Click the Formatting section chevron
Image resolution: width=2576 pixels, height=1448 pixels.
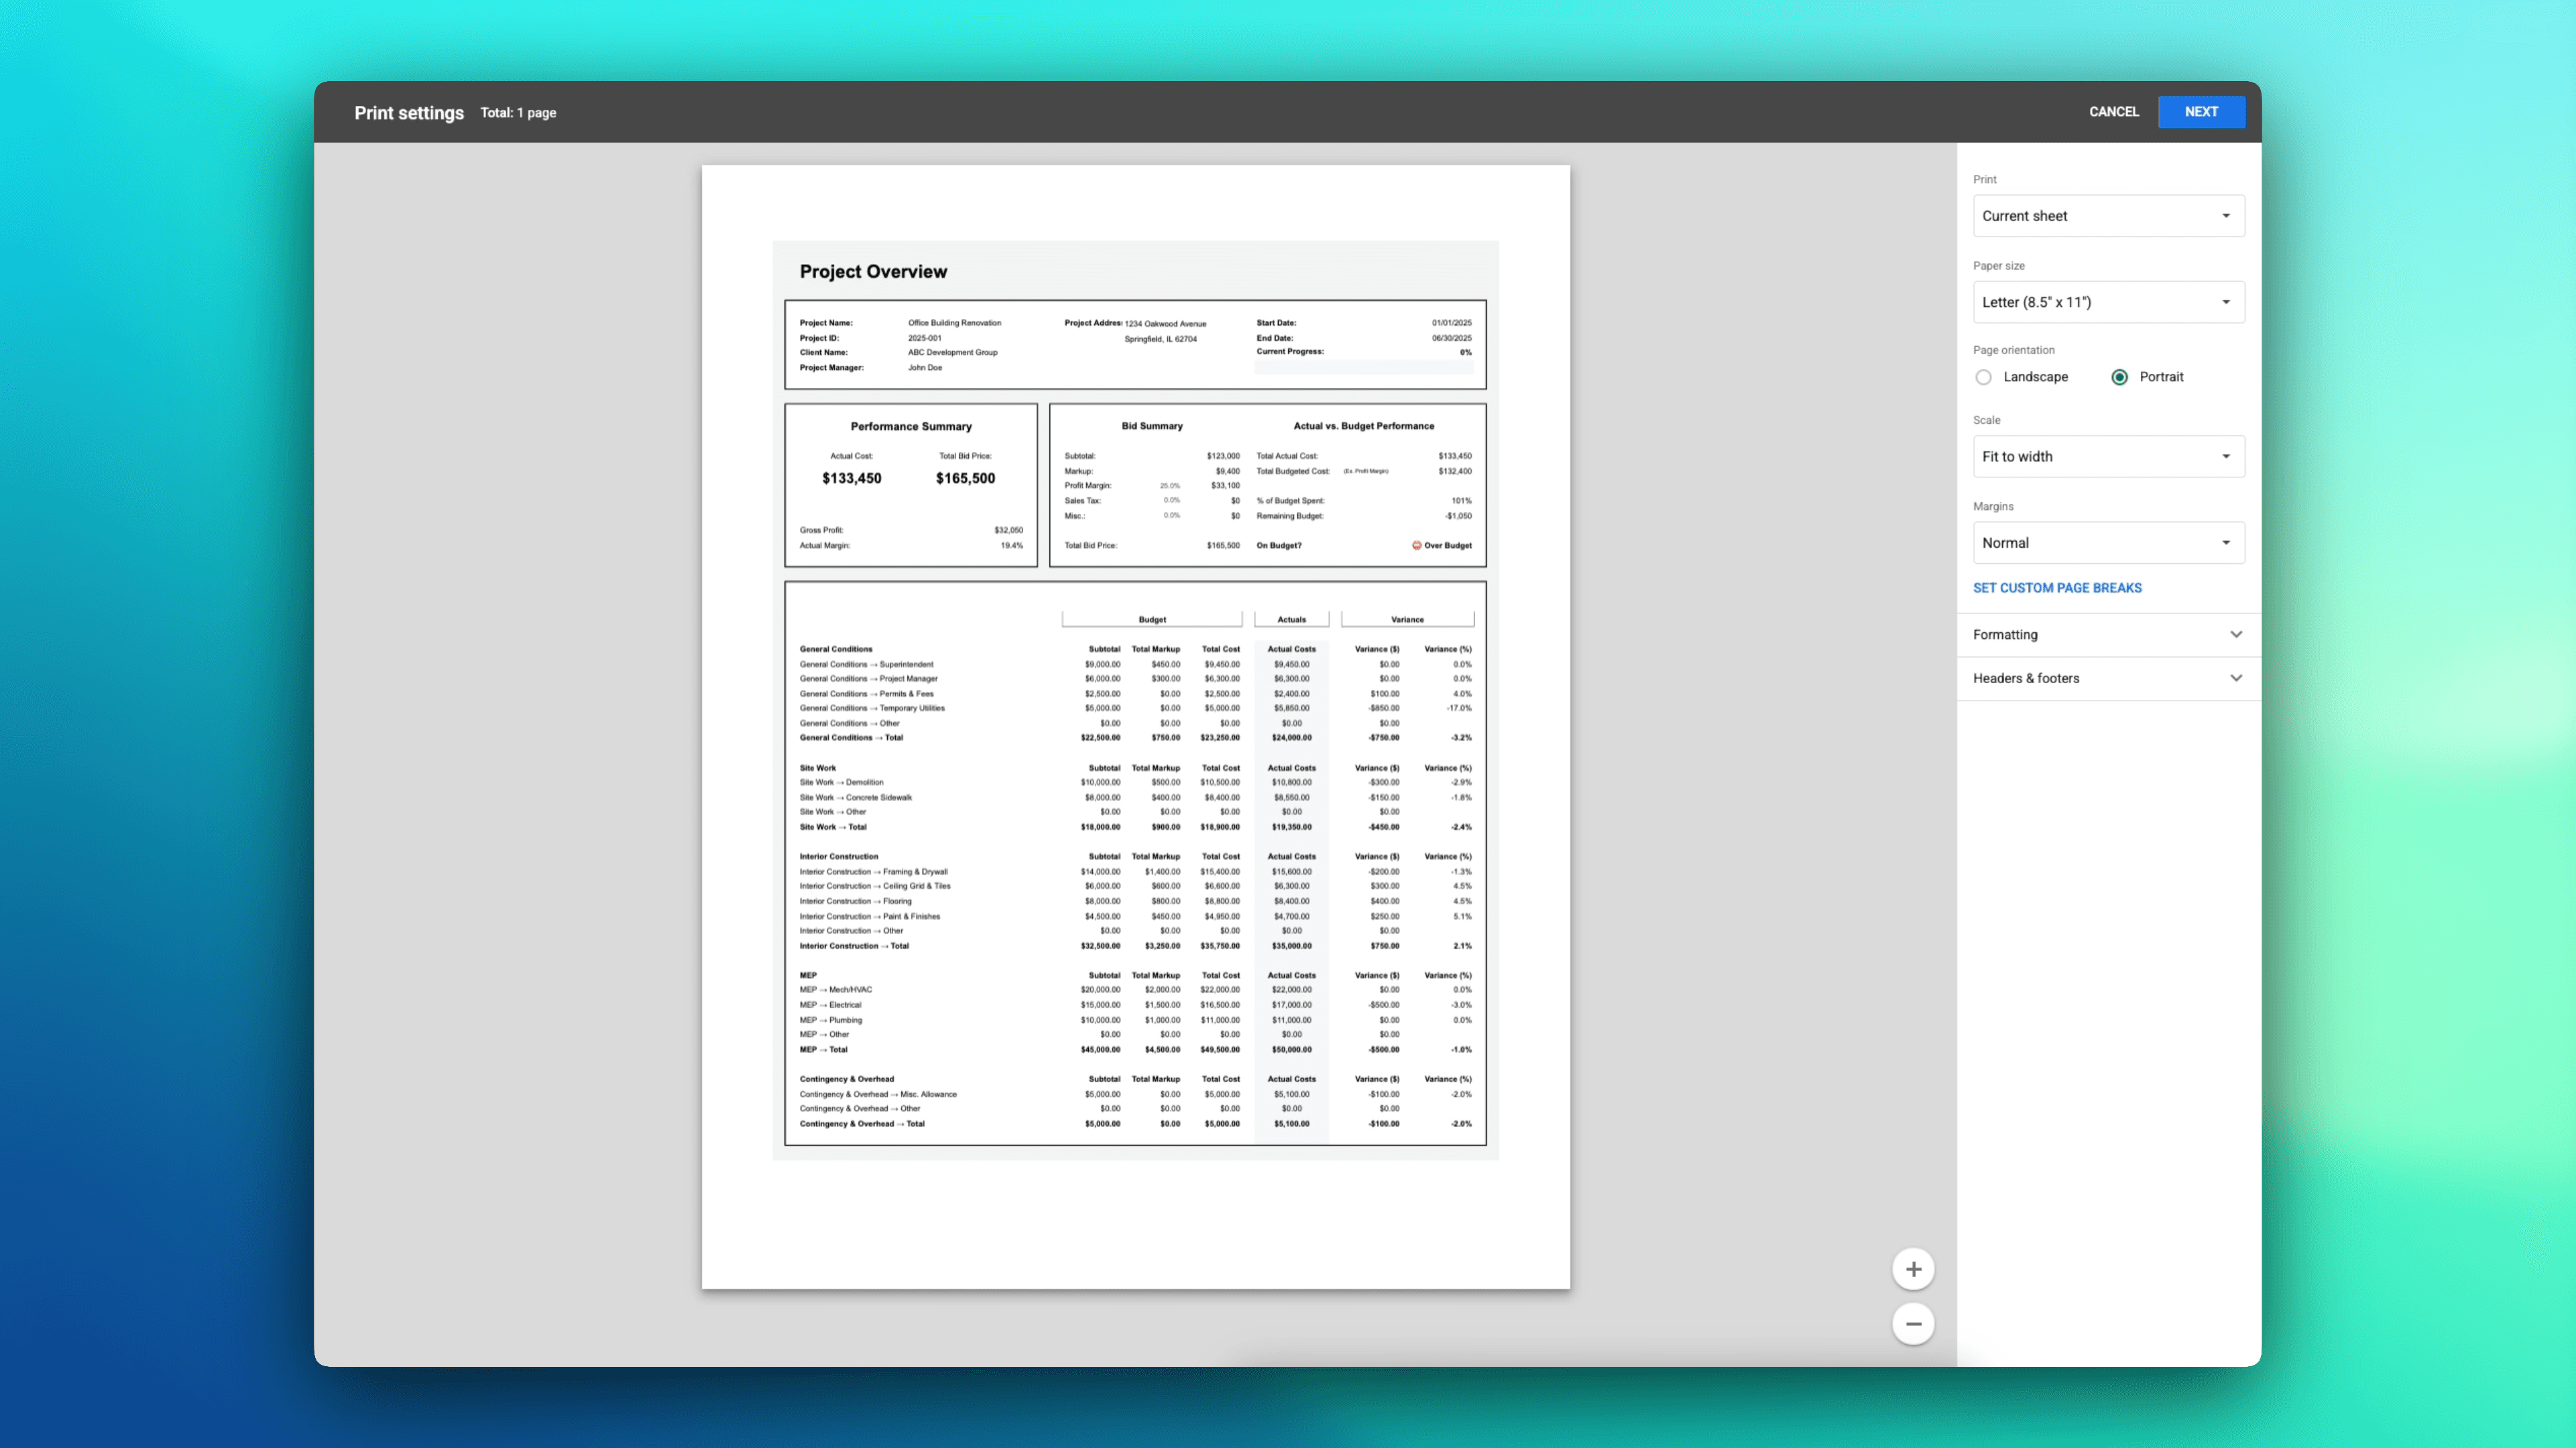point(2237,634)
